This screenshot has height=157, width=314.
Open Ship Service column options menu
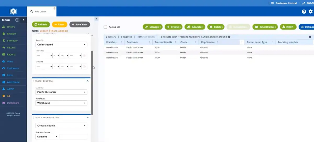[x=242, y=42]
